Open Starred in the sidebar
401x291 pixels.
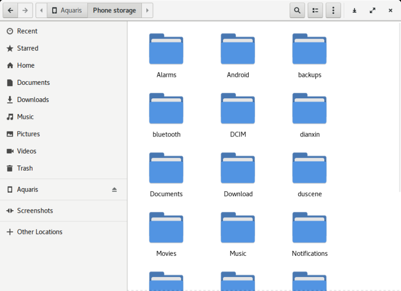pyautogui.click(x=28, y=48)
